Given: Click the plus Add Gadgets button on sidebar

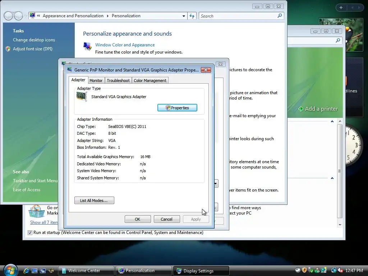Looking at the screenshot, I should coord(341,8).
